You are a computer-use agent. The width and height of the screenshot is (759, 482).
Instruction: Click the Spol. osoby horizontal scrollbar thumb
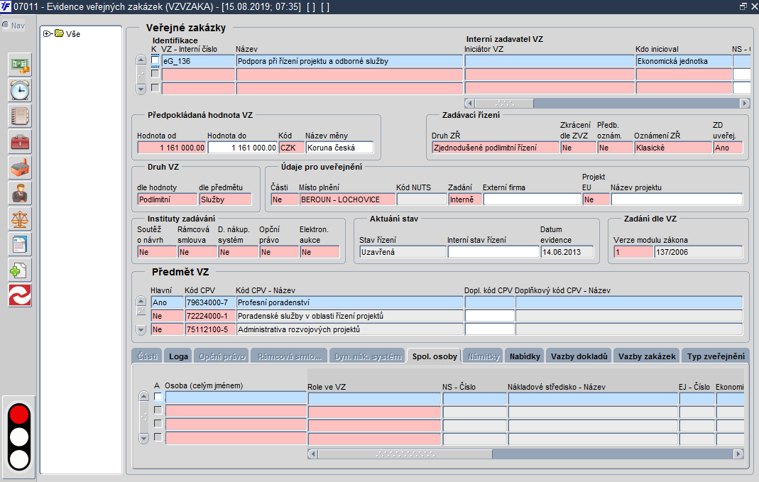pyautogui.click(x=405, y=454)
